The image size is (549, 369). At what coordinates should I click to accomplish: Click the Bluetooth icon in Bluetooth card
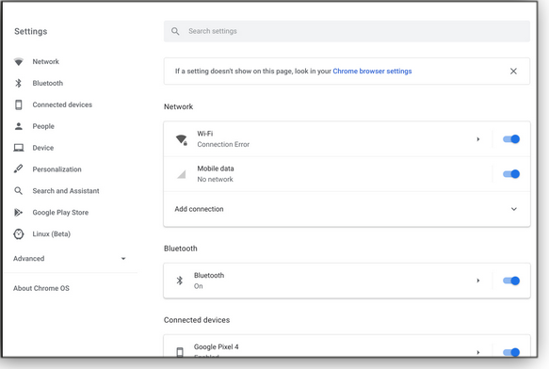(180, 281)
